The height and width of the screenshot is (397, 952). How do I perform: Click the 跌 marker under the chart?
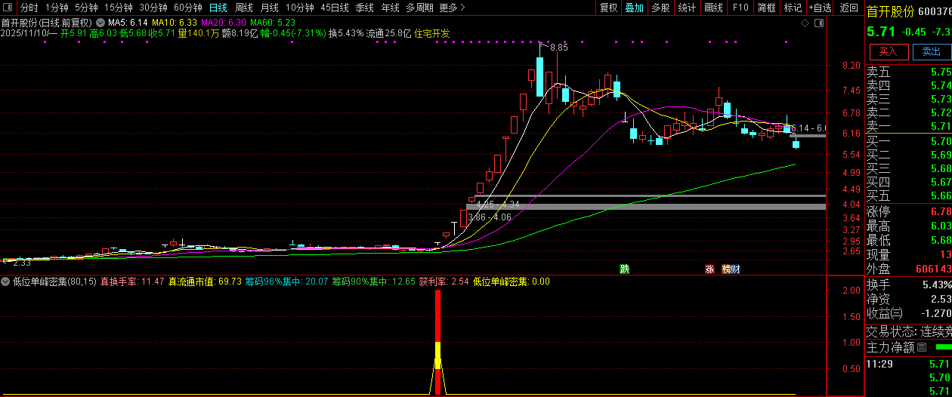(625, 269)
